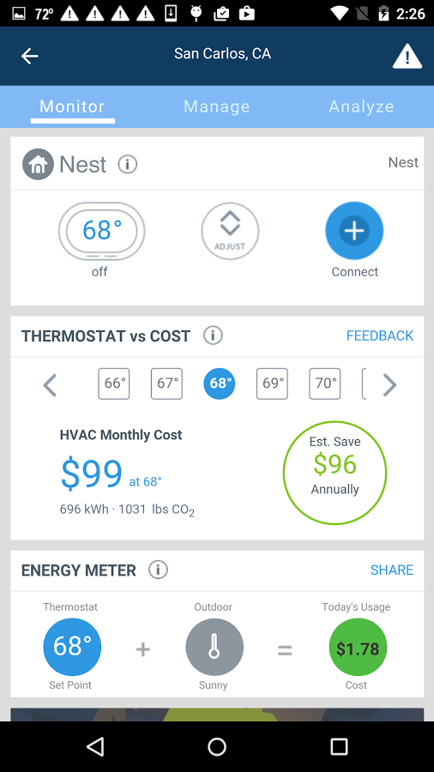Select the 70° temperature option
The height and width of the screenshot is (772, 434).
tap(325, 383)
